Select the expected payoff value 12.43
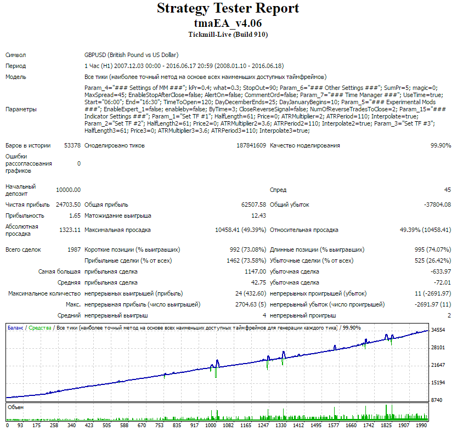This screenshot has width=457, height=431. (x=259, y=216)
